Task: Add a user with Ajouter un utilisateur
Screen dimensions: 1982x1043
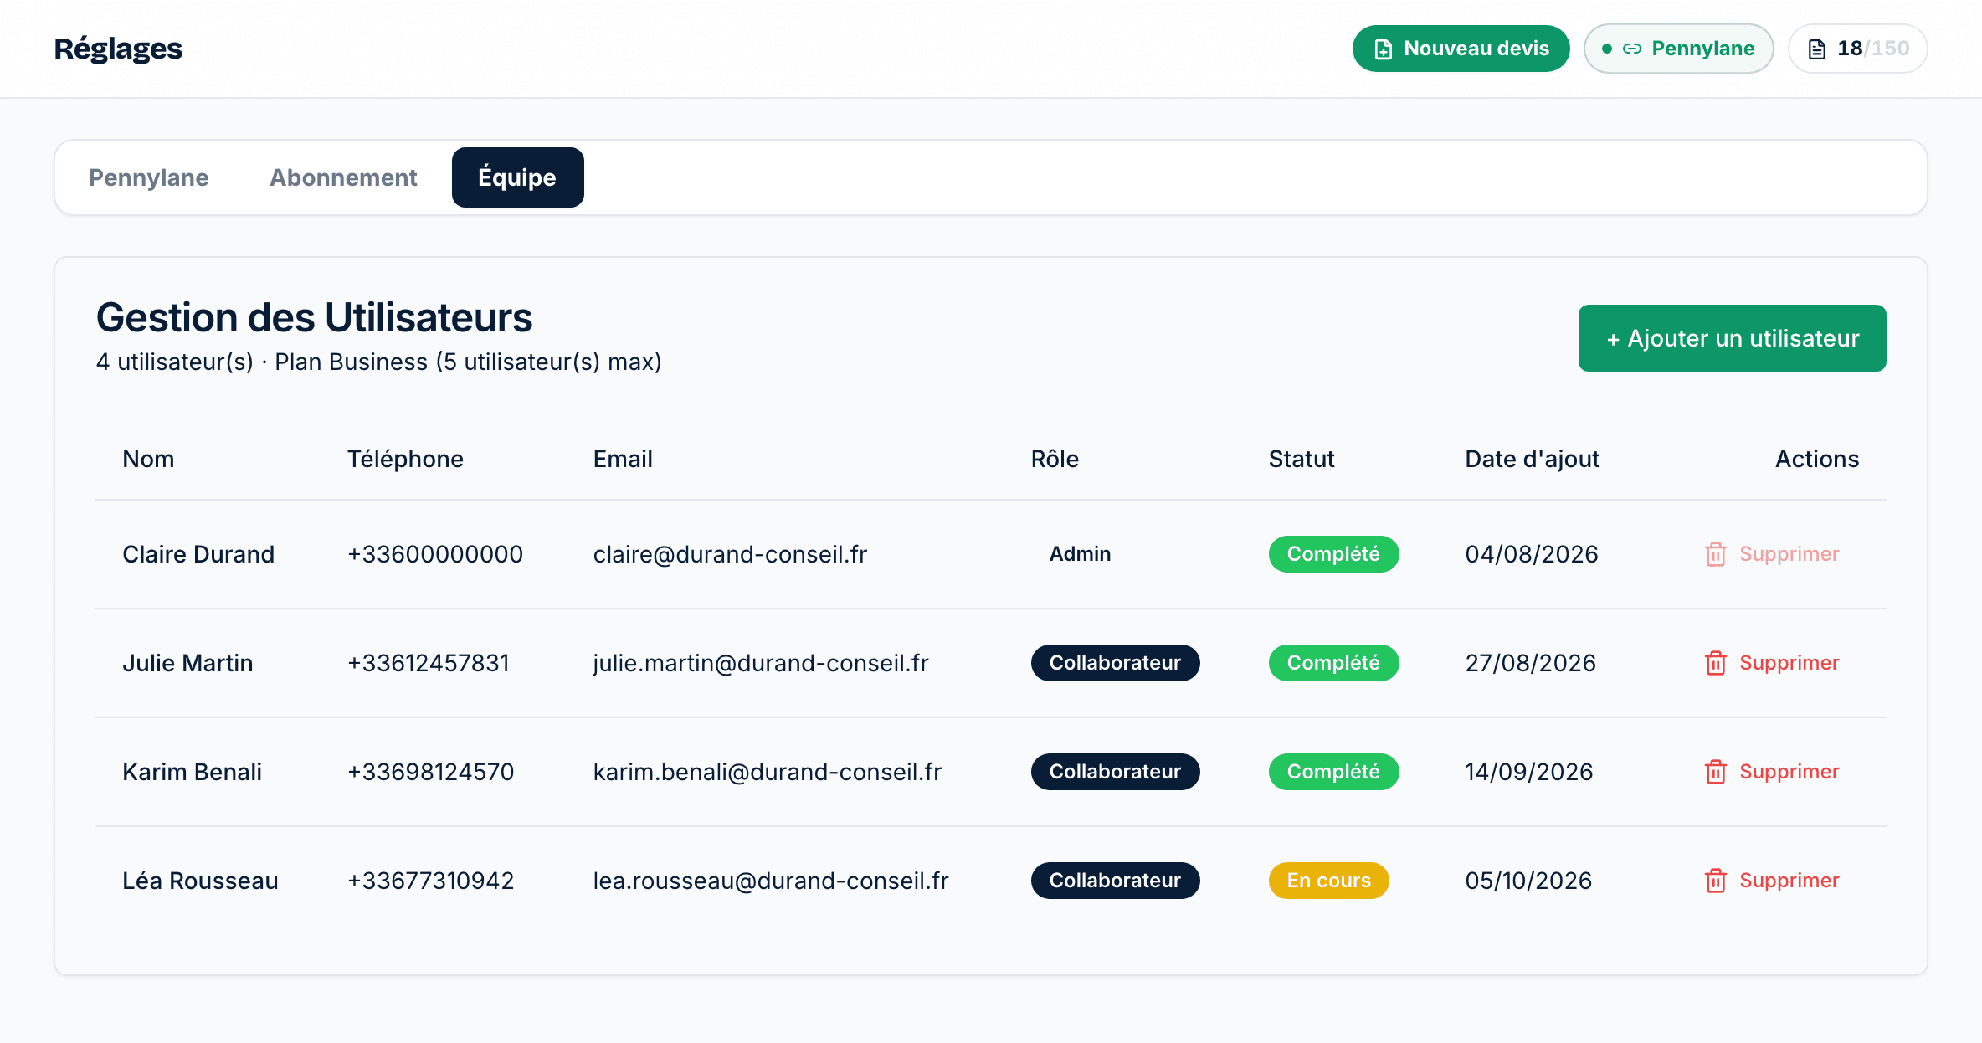Action: (x=1733, y=338)
